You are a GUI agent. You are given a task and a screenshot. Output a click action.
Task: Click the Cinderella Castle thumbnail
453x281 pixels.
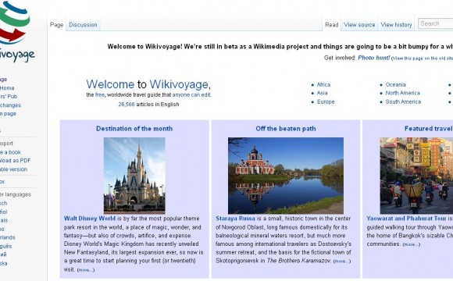tap(134, 176)
